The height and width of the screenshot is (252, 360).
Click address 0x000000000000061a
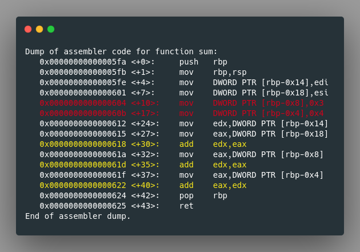[83, 154]
